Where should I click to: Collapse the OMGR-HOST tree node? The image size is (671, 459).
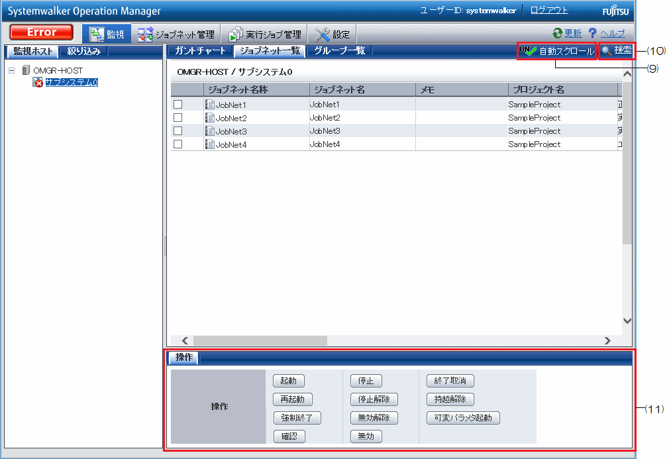coord(12,70)
